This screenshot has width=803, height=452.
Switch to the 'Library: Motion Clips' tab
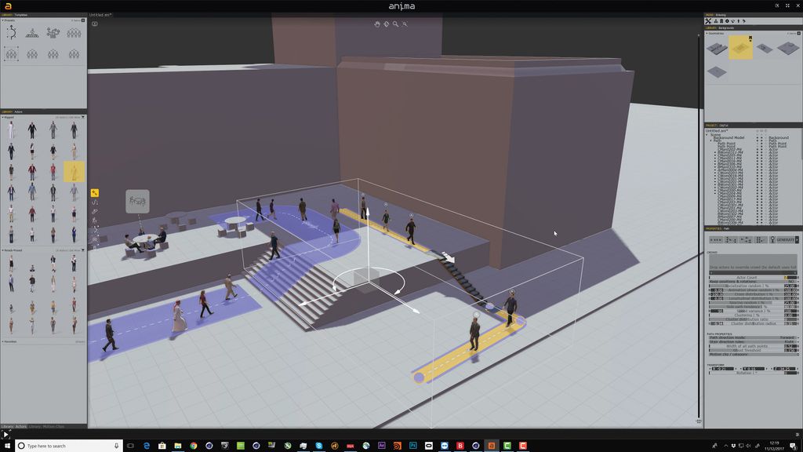49,428
